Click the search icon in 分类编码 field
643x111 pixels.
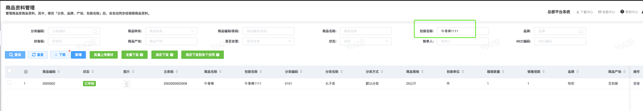click(x=95, y=31)
